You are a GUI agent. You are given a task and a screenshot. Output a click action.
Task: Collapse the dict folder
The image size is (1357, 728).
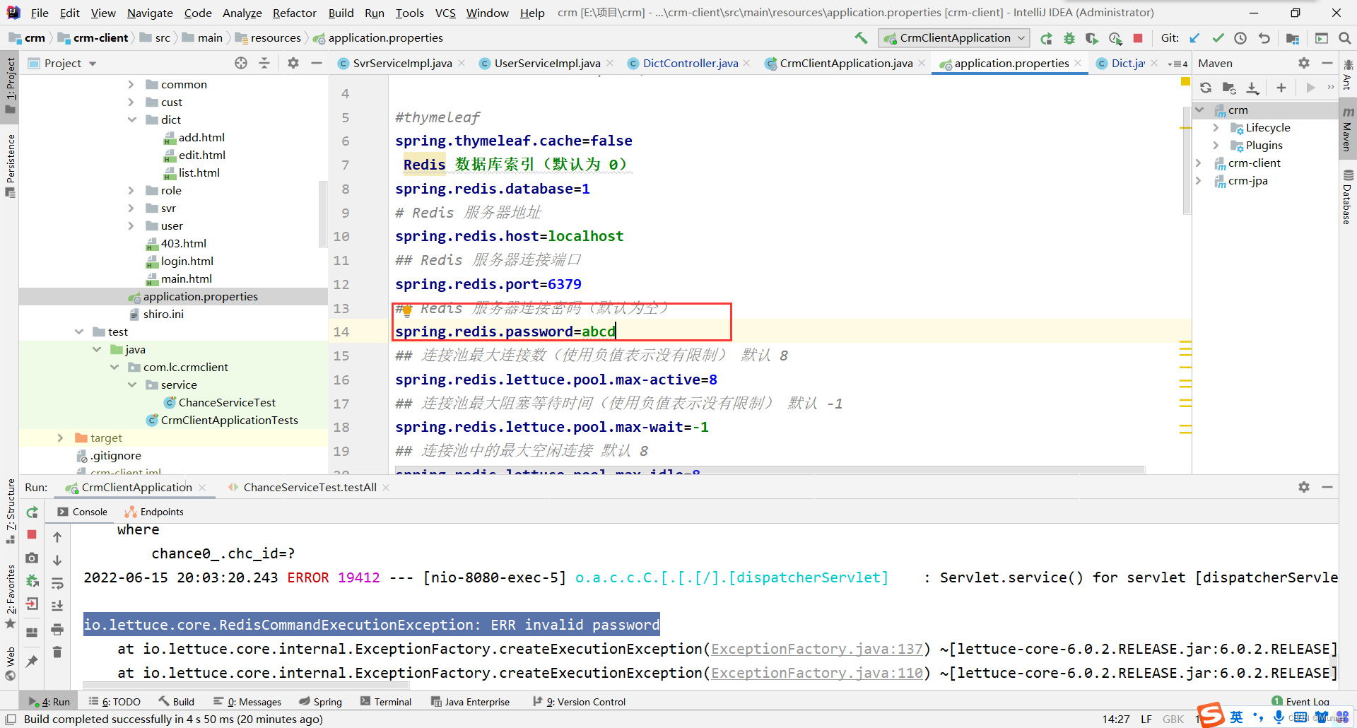click(131, 119)
